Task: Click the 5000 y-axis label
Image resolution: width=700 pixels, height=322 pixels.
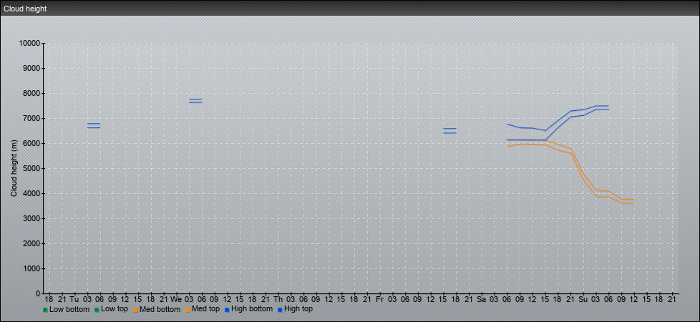Action: click(x=31, y=168)
